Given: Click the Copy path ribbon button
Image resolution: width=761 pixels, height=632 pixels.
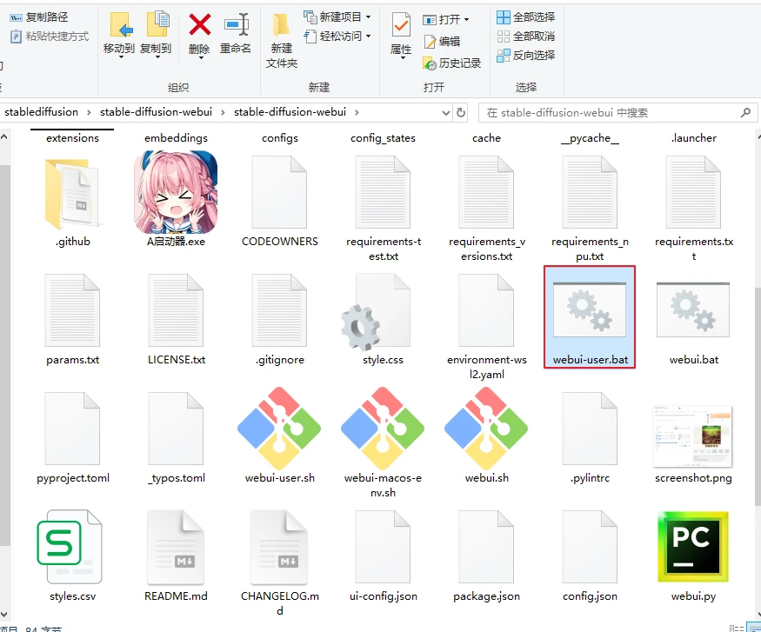Looking at the screenshot, I should pos(39,17).
